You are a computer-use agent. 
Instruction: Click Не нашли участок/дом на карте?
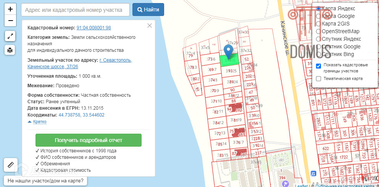(45, 181)
